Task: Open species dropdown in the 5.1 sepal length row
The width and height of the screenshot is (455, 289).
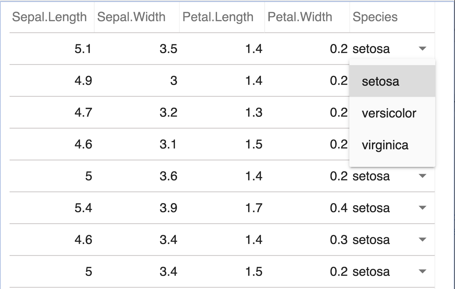Action: [422, 49]
